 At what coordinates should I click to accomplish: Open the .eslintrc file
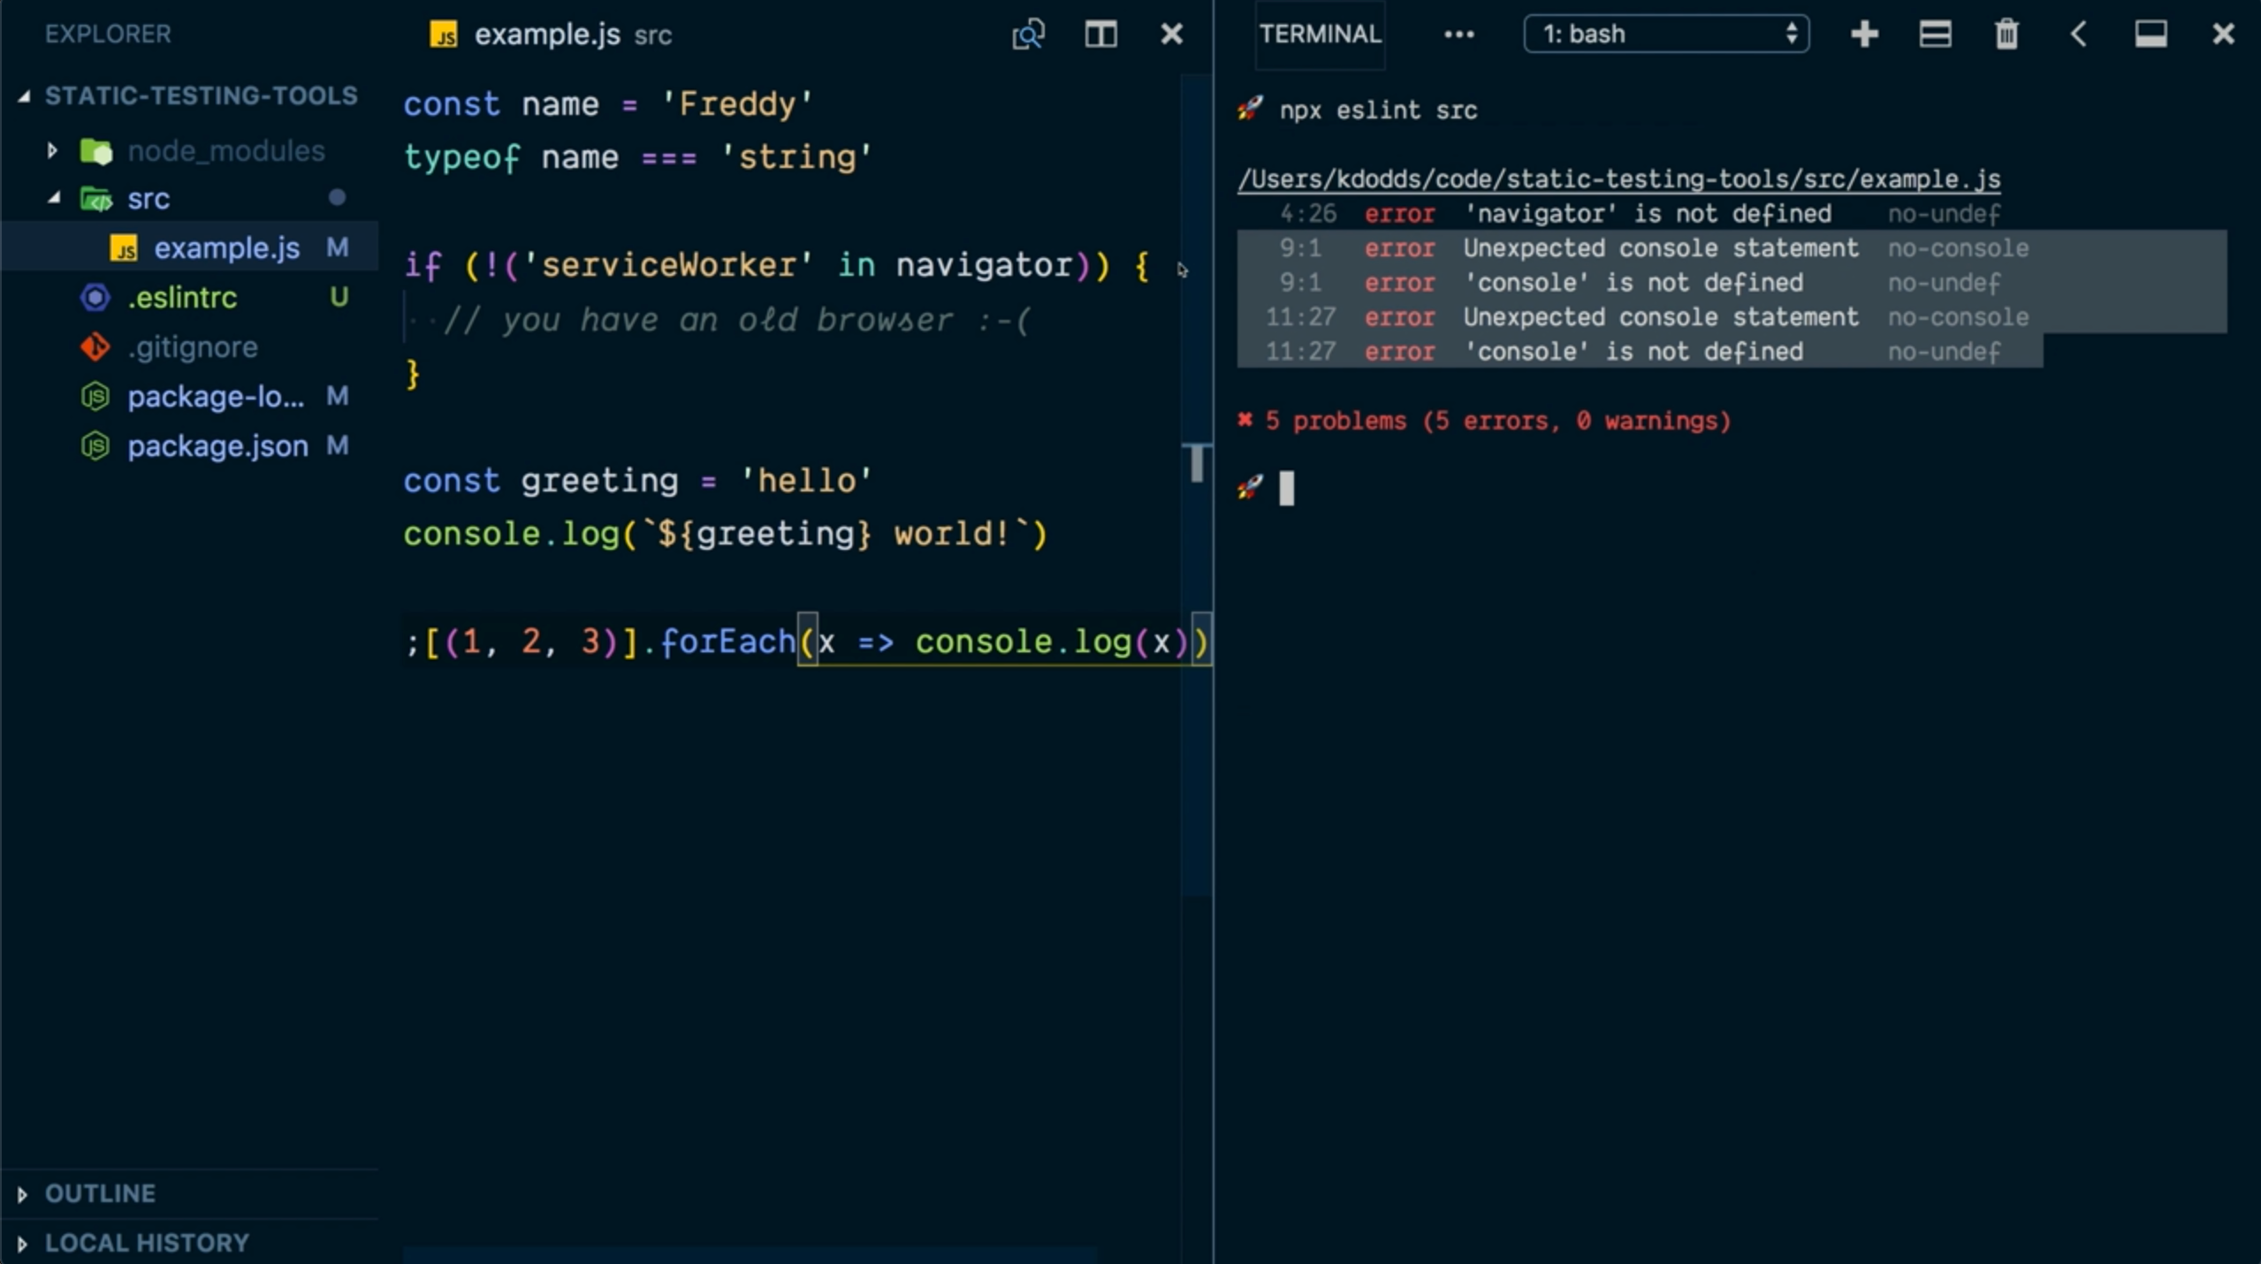pos(182,298)
